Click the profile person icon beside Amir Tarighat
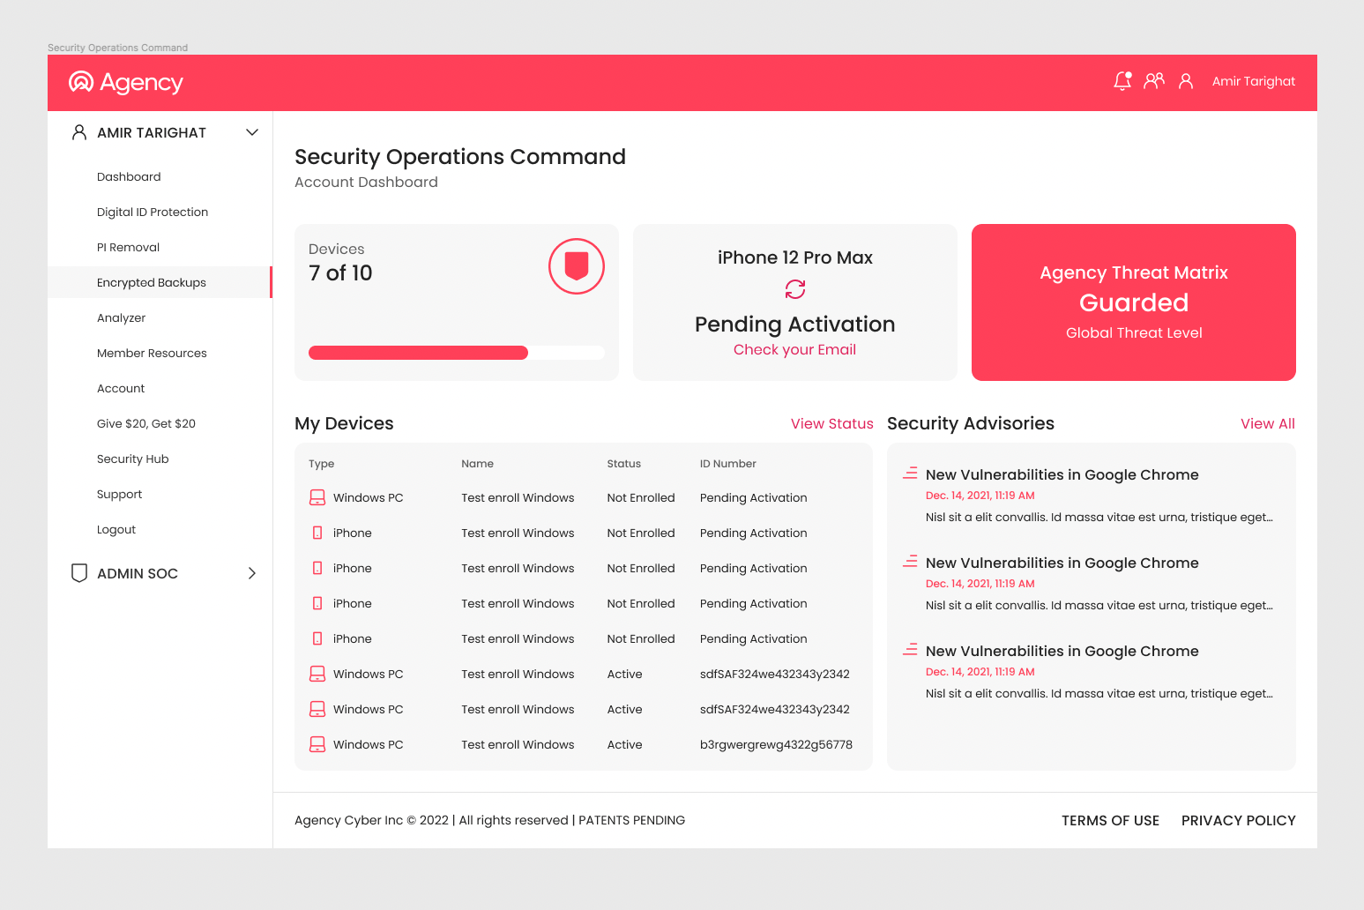Image resolution: width=1364 pixels, height=910 pixels. point(1185,81)
